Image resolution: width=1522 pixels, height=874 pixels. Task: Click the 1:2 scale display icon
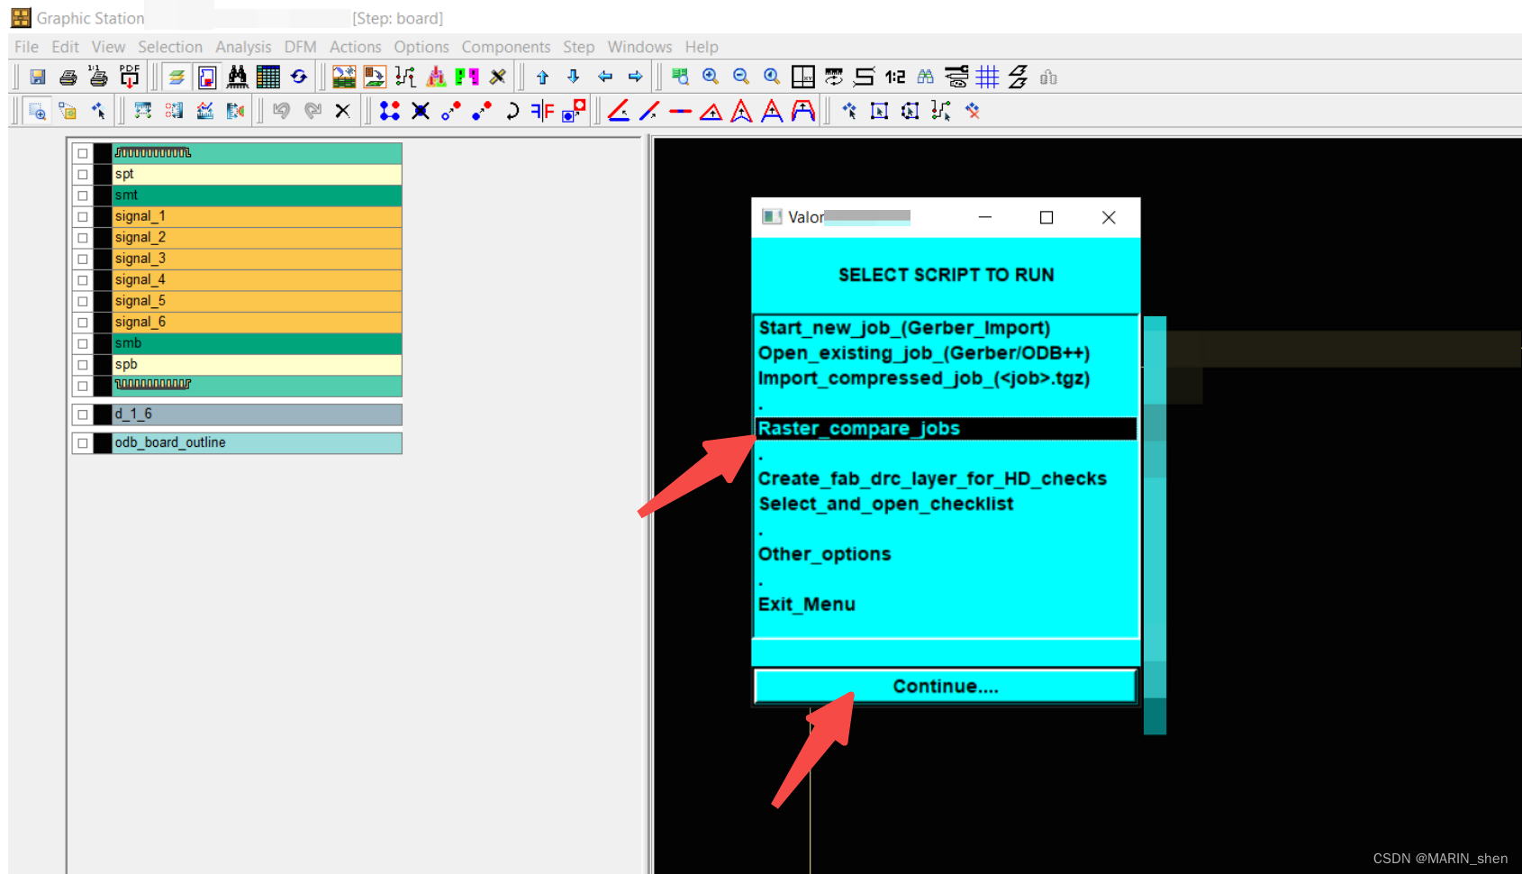(894, 77)
